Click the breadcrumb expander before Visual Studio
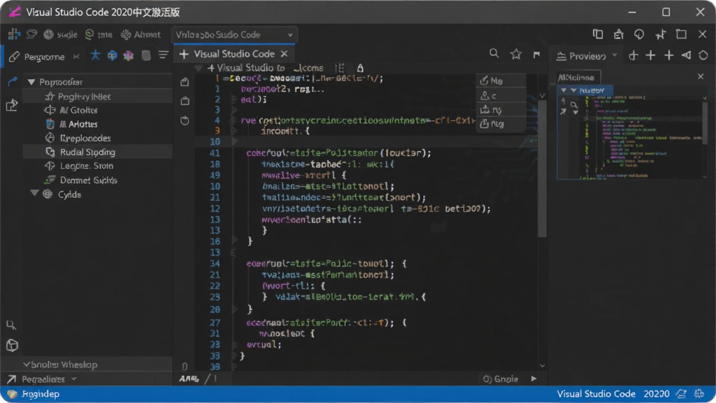This screenshot has width=716, height=403. tap(199, 68)
